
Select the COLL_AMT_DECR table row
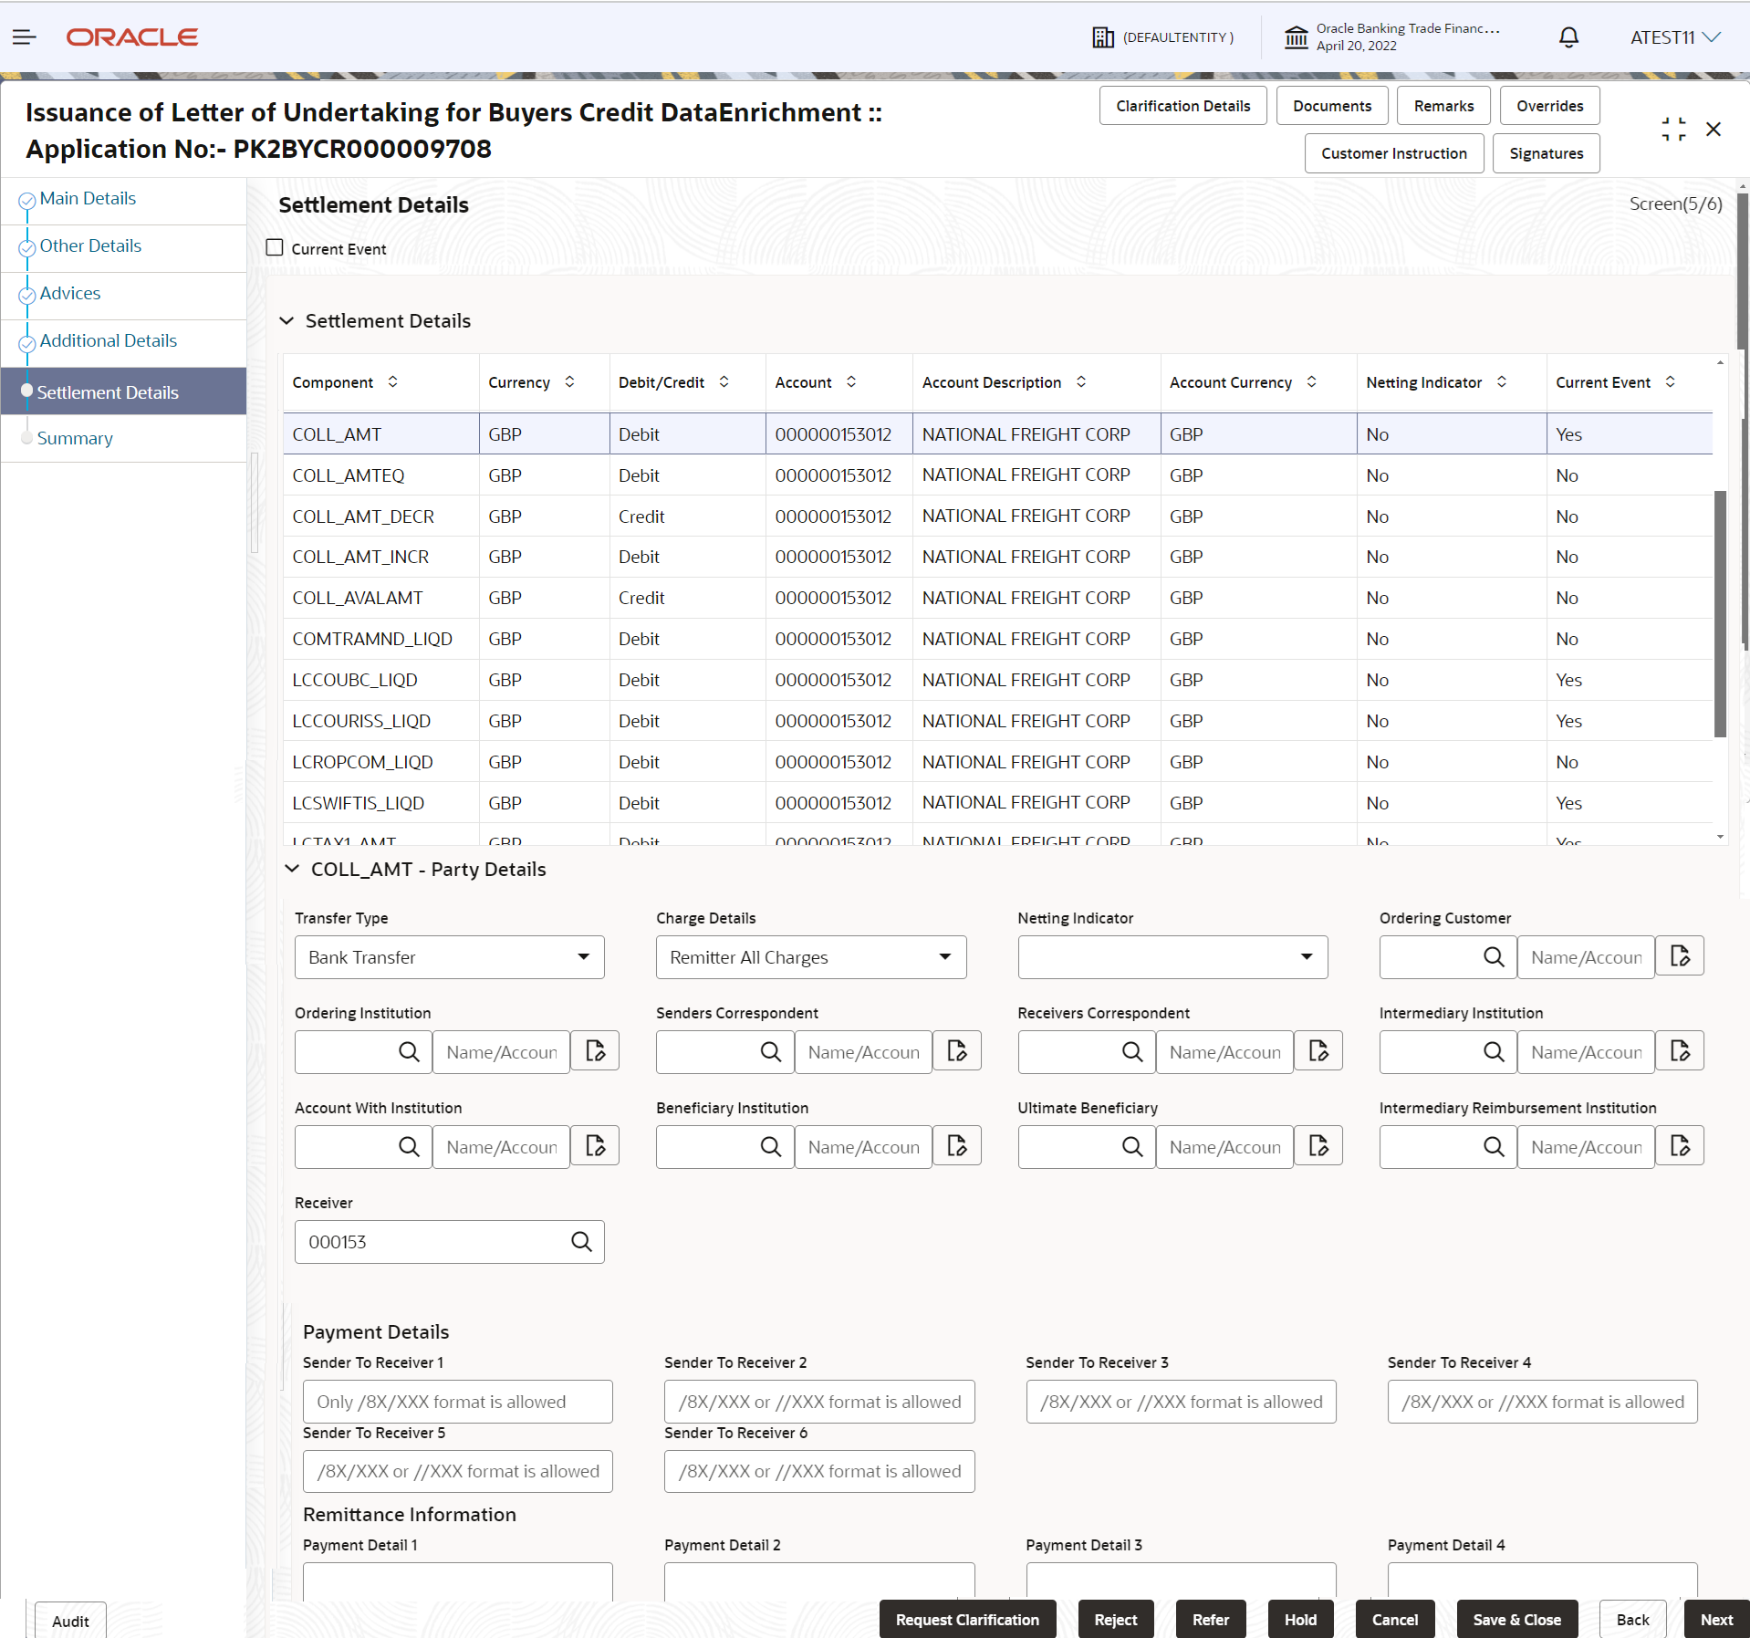tap(997, 516)
